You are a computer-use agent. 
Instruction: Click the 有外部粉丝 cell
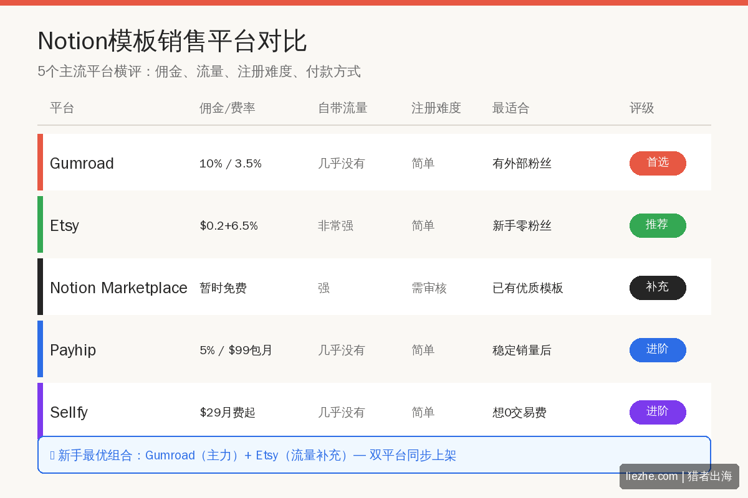pos(522,164)
